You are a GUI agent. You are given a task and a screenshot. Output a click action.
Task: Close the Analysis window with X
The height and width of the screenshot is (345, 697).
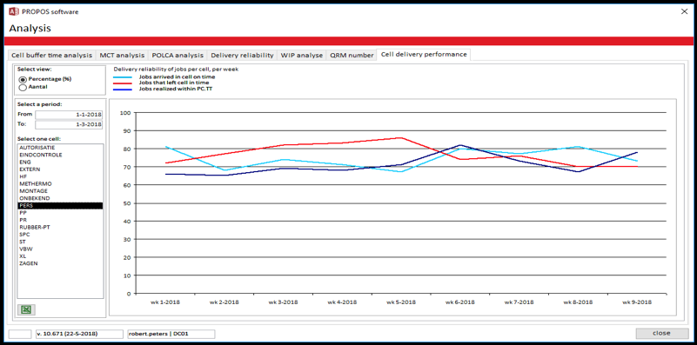[x=684, y=11]
